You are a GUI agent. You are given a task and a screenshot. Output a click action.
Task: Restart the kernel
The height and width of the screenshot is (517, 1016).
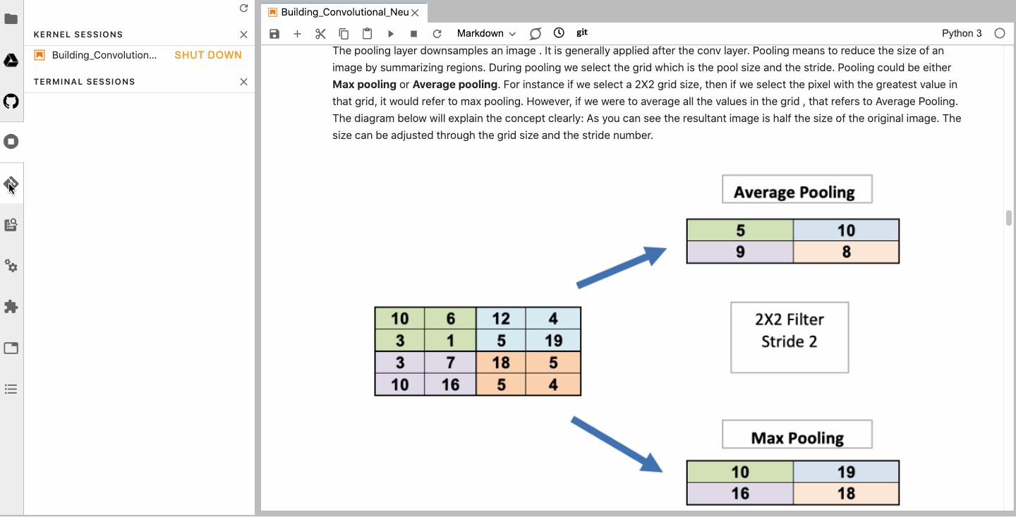(x=437, y=33)
